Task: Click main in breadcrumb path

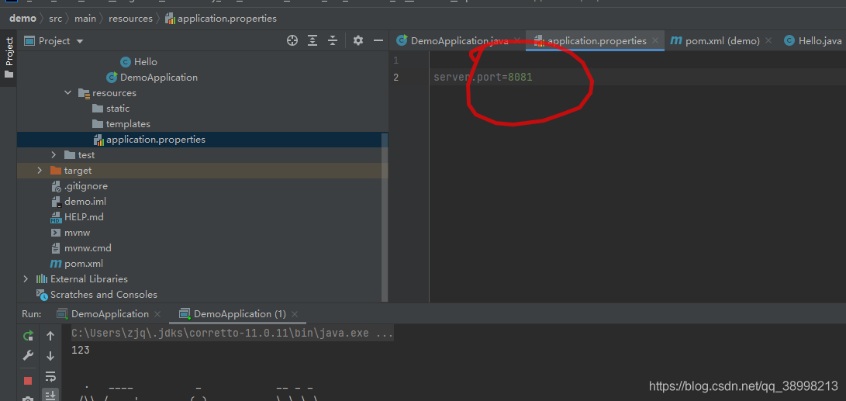Action: coord(85,19)
